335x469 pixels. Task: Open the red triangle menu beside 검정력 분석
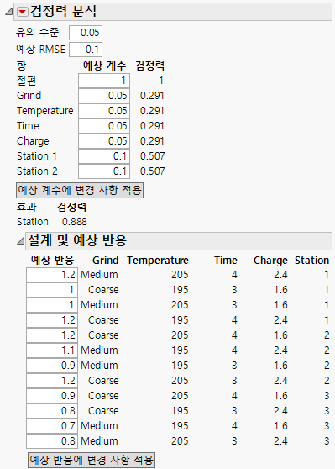pos(23,12)
